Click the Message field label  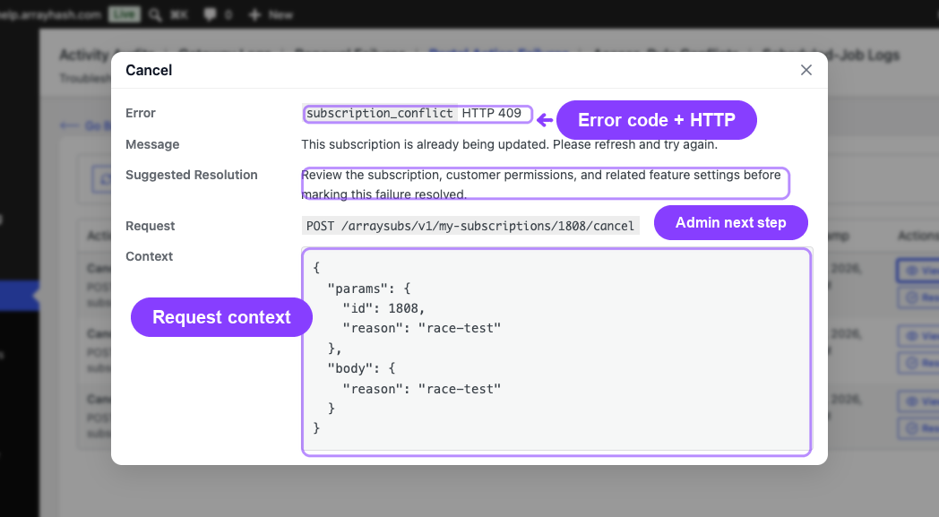tap(152, 144)
